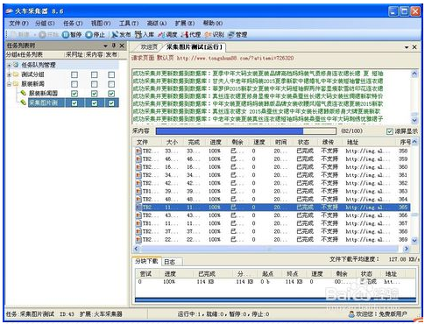
Task: Uncheck 采网址 for 服装新闻图 task
Action: click(74, 94)
